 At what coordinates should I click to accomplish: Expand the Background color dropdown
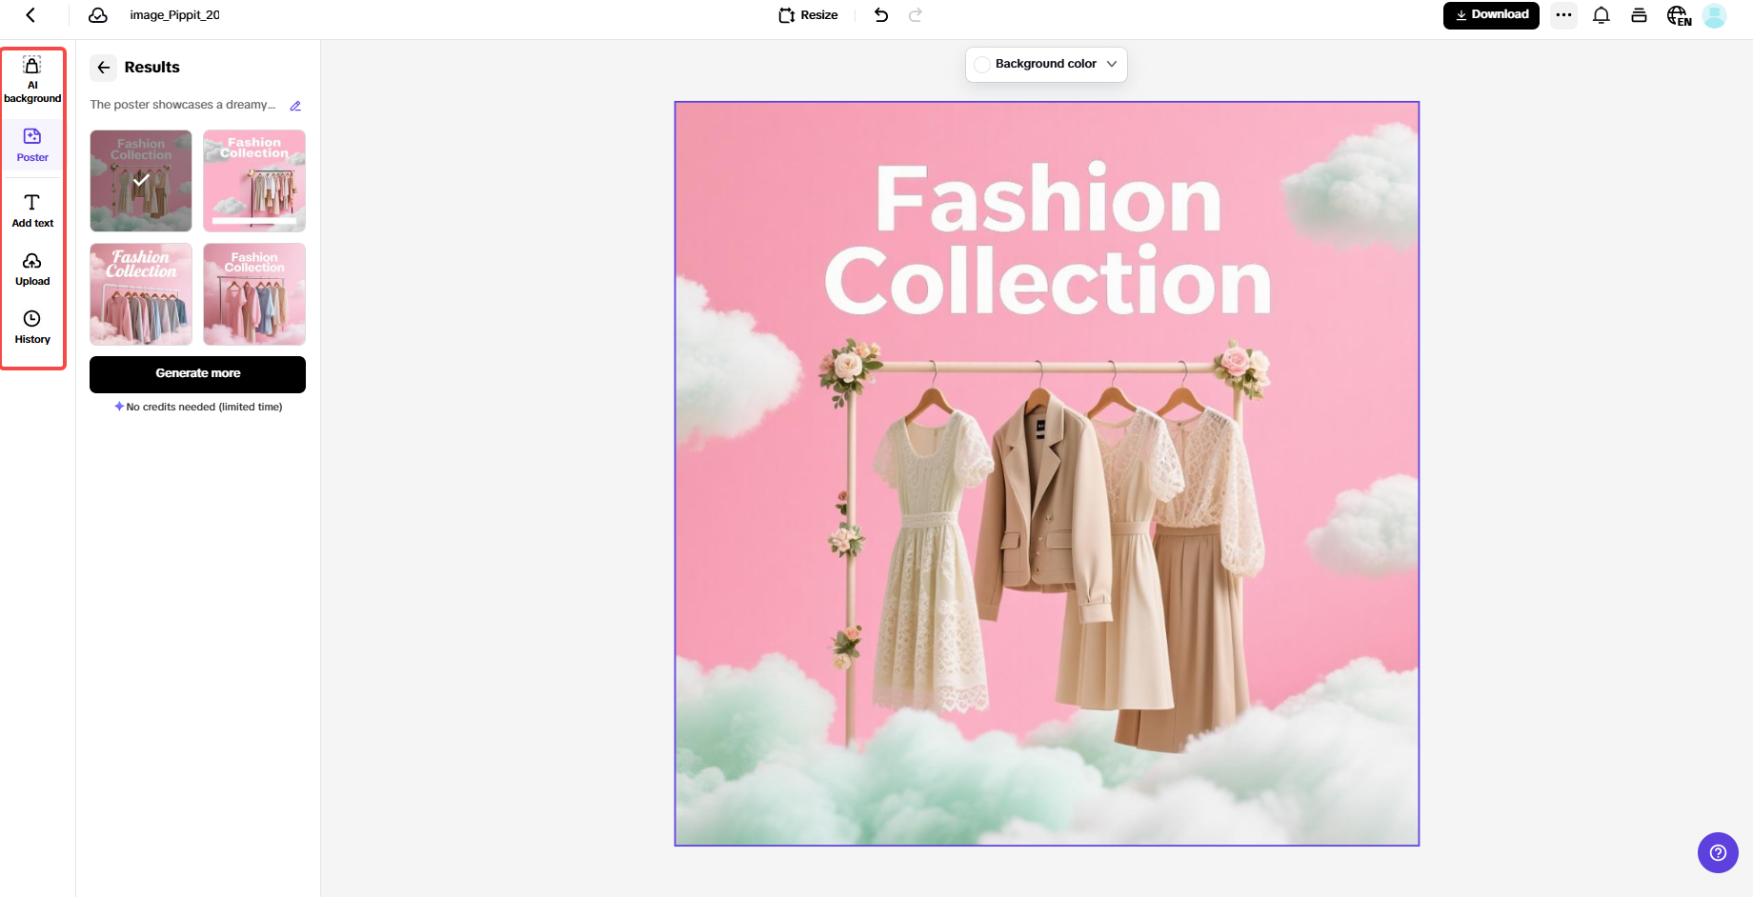click(x=1046, y=65)
